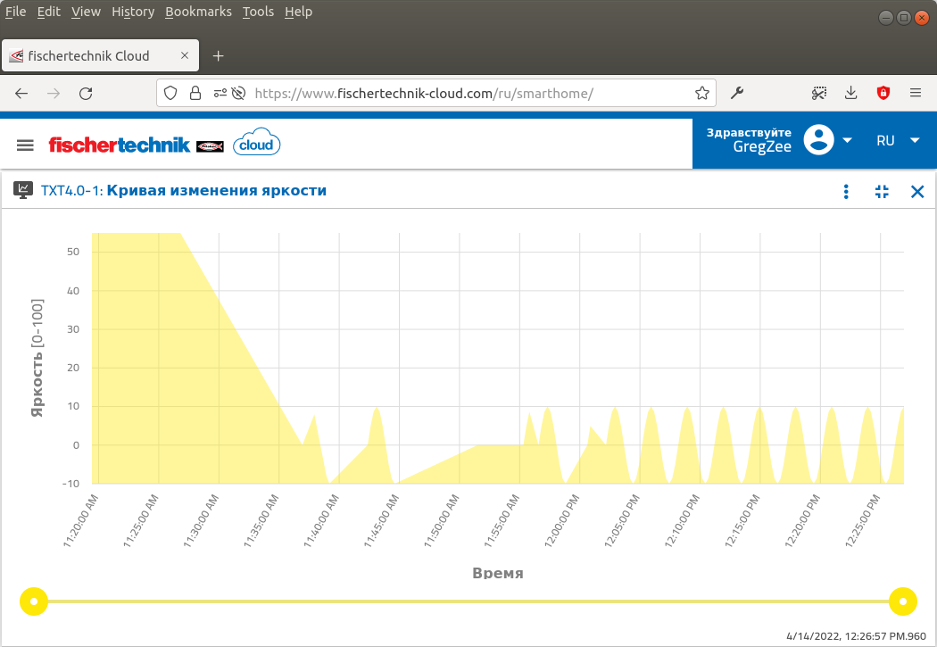Image resolution: width=937 pixels, height=647 pixels.
Task: Close the brightness curve panel
Action: tap(917, 191)
